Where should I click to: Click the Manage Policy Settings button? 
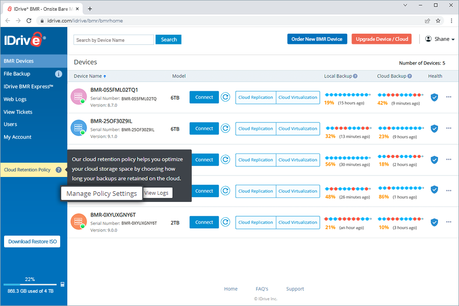click(101, 193)
